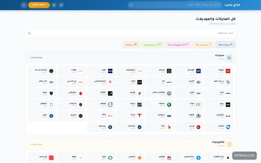Viewport: 261px width, 163px height.
Task: Open the Volvo (فولفو) brand card
Action: [x=101, y=105]
